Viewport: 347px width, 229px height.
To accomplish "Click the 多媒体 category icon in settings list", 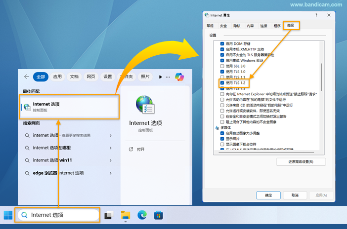I will point(217,127).
